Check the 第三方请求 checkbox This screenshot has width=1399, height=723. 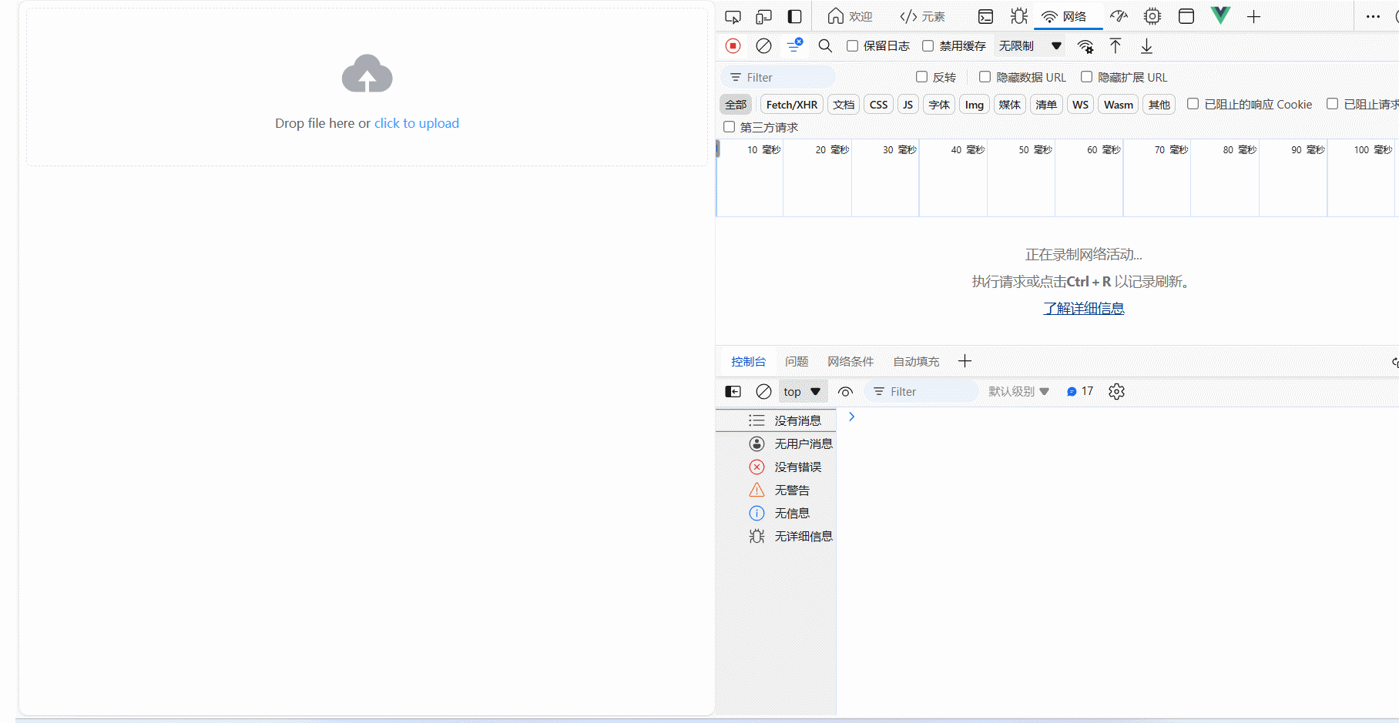pos(729,127)
